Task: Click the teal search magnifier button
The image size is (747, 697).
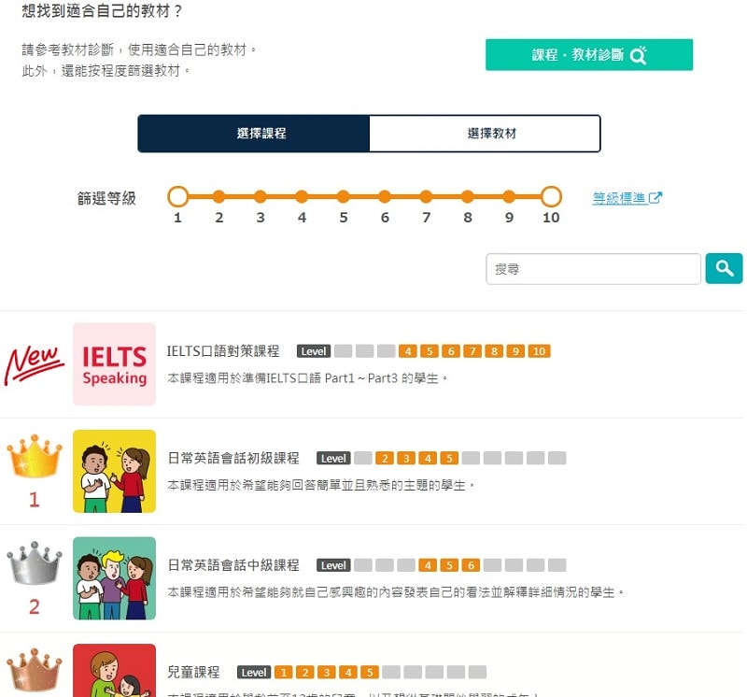Action: coord(724,268)
